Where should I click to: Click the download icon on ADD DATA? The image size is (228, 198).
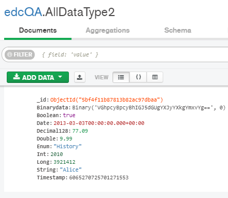(17, 77)
